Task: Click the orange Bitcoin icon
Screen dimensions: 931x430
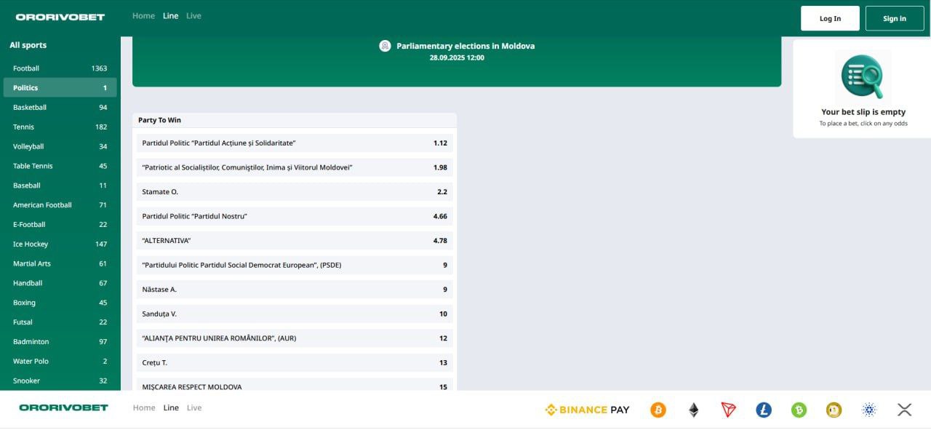Action: coord(658,410)
